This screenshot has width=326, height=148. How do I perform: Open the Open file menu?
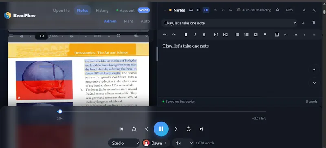coord(61,11)
